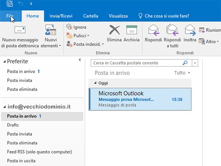Open Posta inviata under info@vecchiodominio.it

[x=20, y=134]
